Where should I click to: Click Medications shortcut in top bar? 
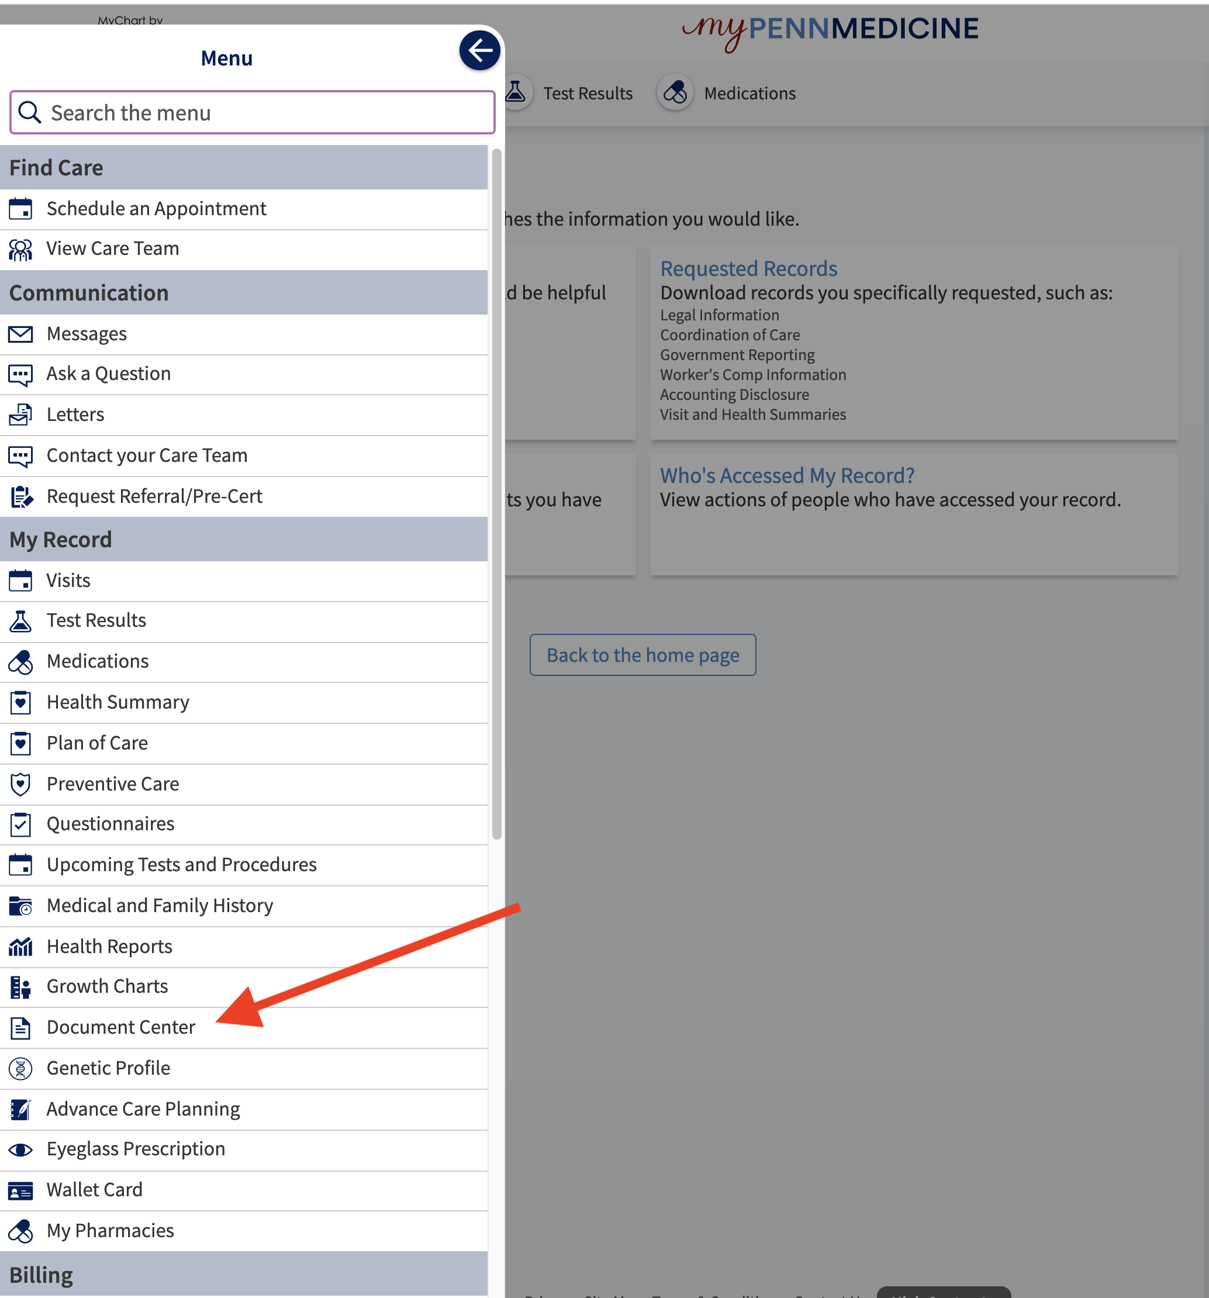pyautogui.click(x=727, y=94)
